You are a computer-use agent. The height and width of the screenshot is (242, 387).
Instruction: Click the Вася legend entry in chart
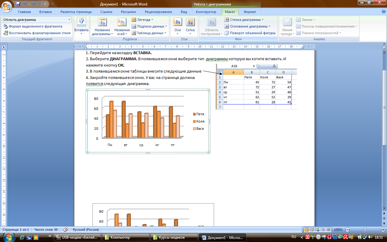(199, 129)
